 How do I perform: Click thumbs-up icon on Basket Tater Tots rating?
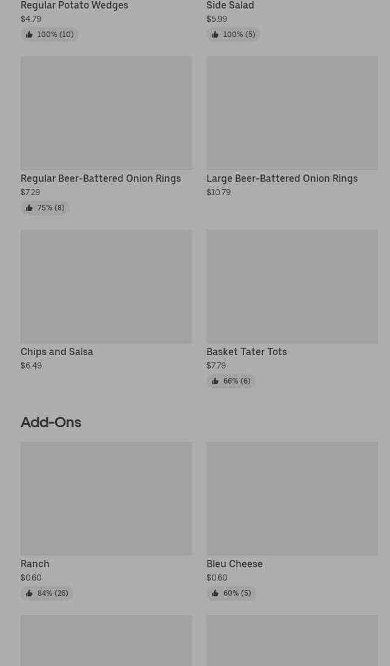[x=215, y=381]
